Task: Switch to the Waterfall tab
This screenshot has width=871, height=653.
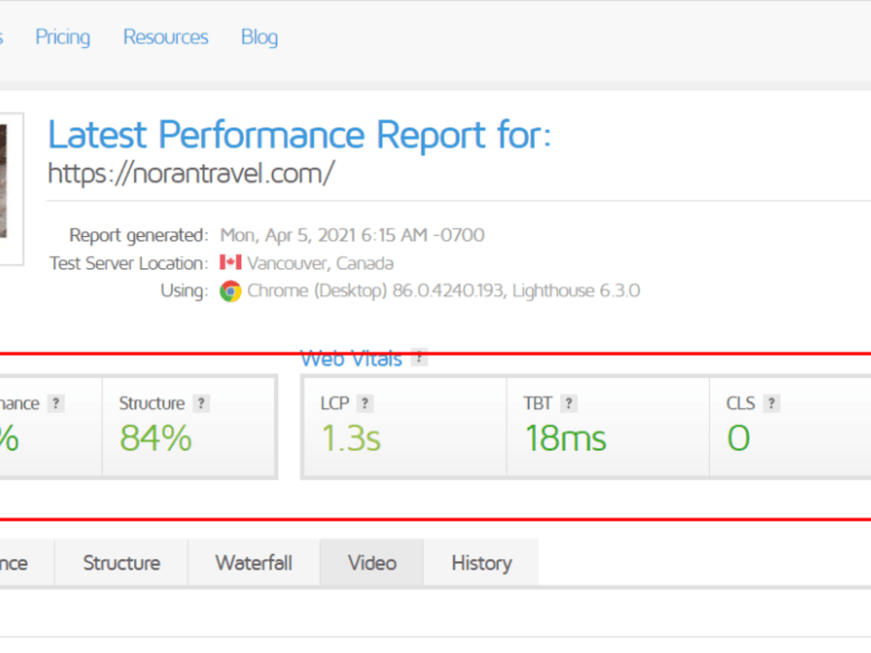Action: click(x=253, y=562)
